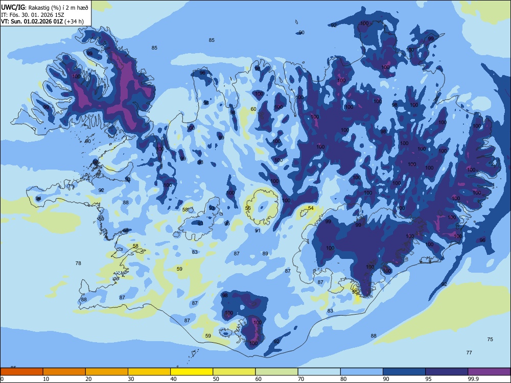The height and width of the screenshot is (383, 511).
Task: Click the title text 'Rakastig (%) í 2 m hæð'
Action: point(58,7)
